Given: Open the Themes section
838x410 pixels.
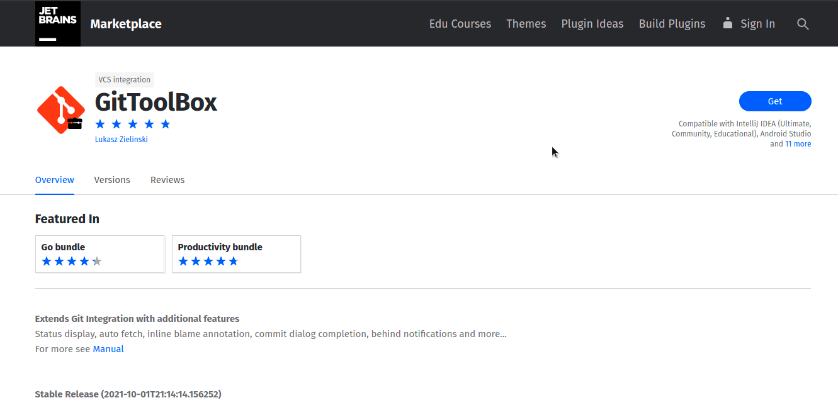Looking at the screenshot, I should pyautogui.click(x=526, y=23).
